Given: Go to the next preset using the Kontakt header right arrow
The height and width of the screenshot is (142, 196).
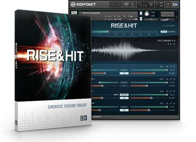Looking at the screenshot, I should coord(119,5).
